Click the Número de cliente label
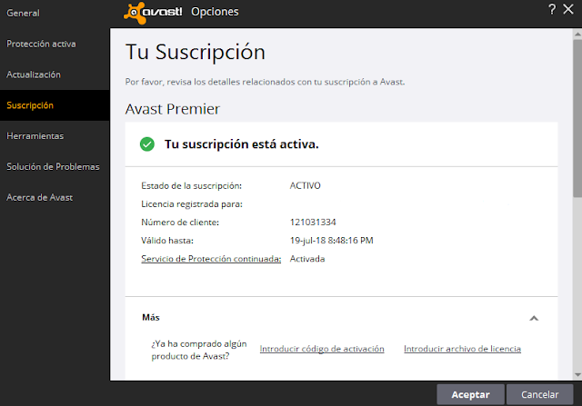The image size is (582, 406). click(x=180, y=223)
